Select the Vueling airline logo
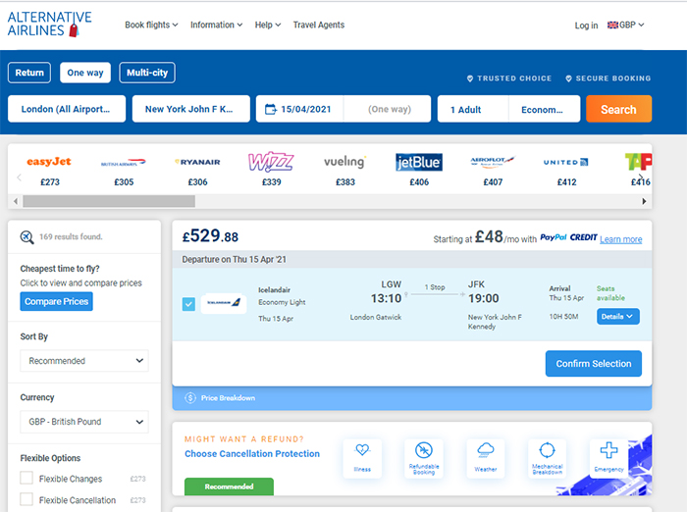 pyautogui.click(x=345, y=162)
